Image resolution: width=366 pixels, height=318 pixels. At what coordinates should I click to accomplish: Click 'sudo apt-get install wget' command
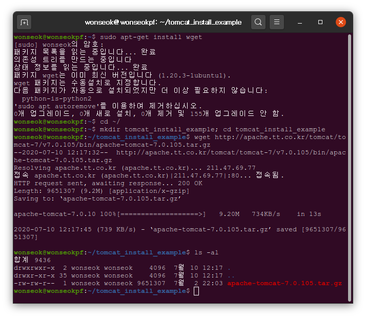coord(151,37)
